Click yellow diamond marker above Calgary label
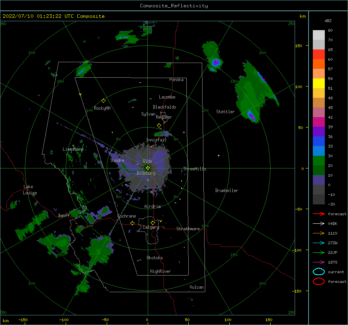This screenshot has height=325, width=348. click(153, 223)
